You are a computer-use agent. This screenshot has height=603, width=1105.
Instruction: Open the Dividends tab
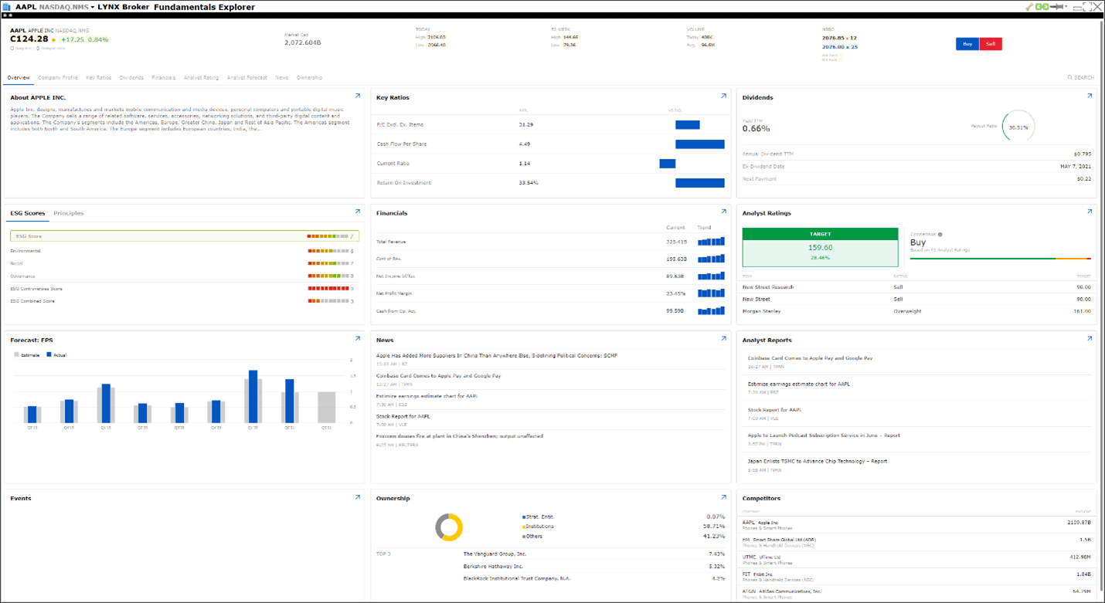131,78
